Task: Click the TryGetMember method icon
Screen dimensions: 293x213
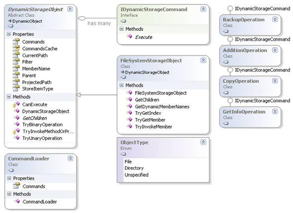Action: pos(129,120)
